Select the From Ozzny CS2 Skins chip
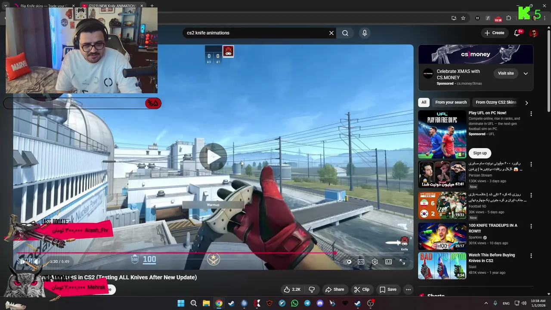 tap(495, 102)
